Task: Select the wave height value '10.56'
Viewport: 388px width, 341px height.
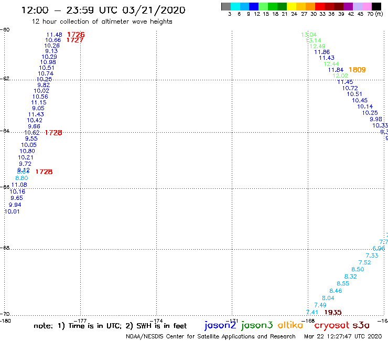Action: 40,97
